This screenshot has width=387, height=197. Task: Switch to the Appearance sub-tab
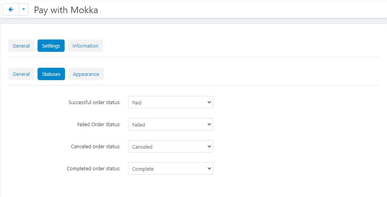[86, 74]
